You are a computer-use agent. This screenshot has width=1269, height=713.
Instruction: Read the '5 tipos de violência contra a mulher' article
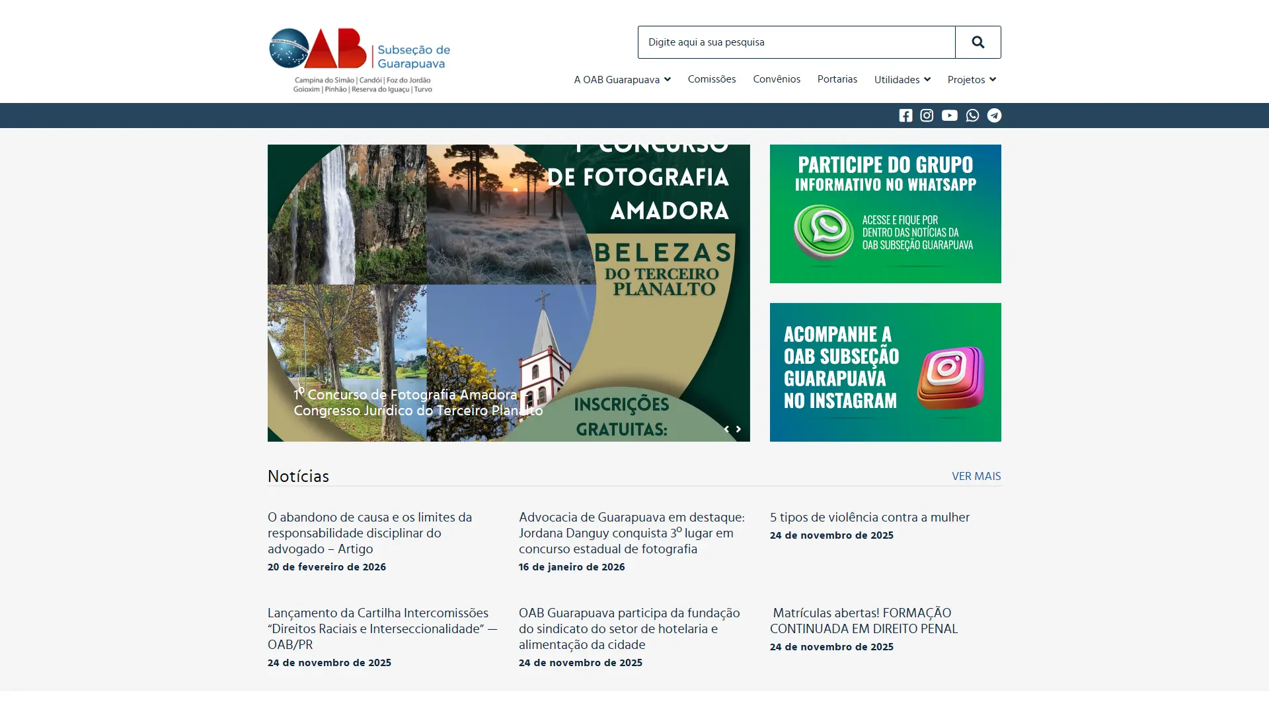869,517
